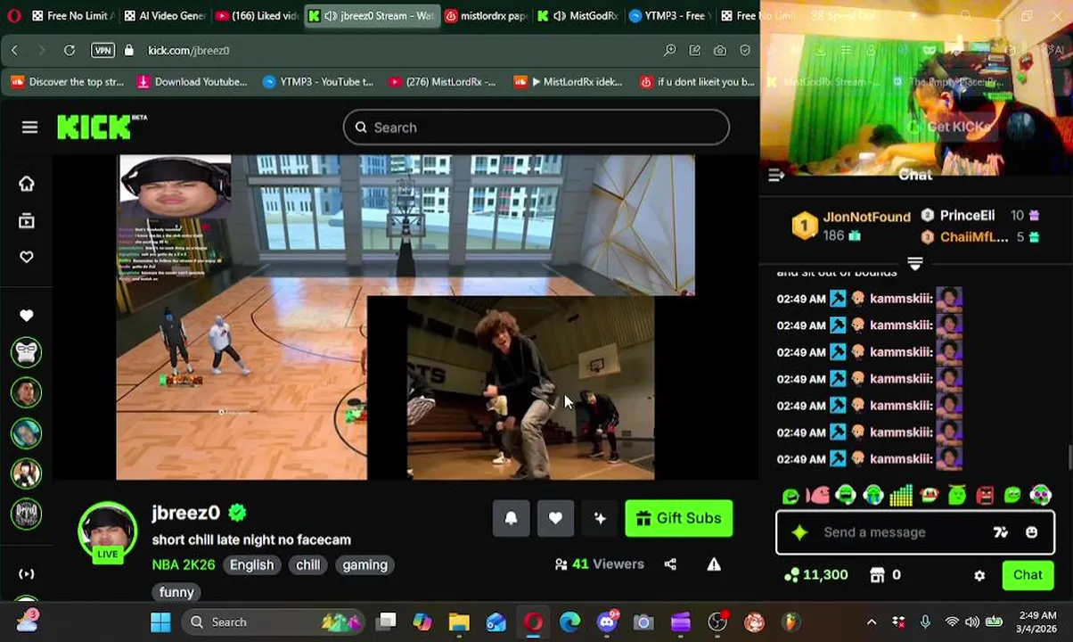Open jbreez0 profile avatar

coord(107,533)
